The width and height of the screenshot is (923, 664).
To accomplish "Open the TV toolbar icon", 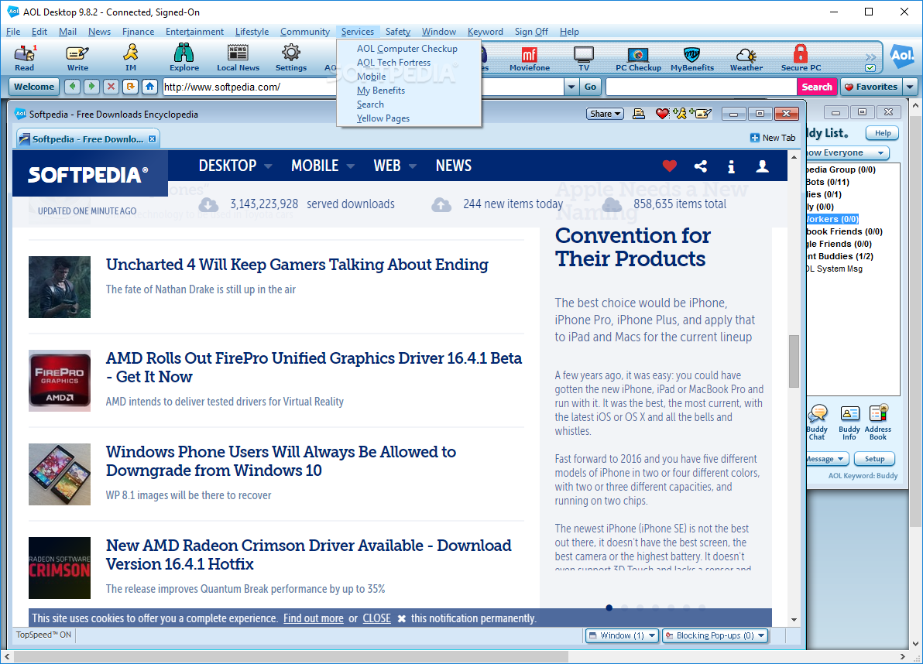I will coord(583,57).
